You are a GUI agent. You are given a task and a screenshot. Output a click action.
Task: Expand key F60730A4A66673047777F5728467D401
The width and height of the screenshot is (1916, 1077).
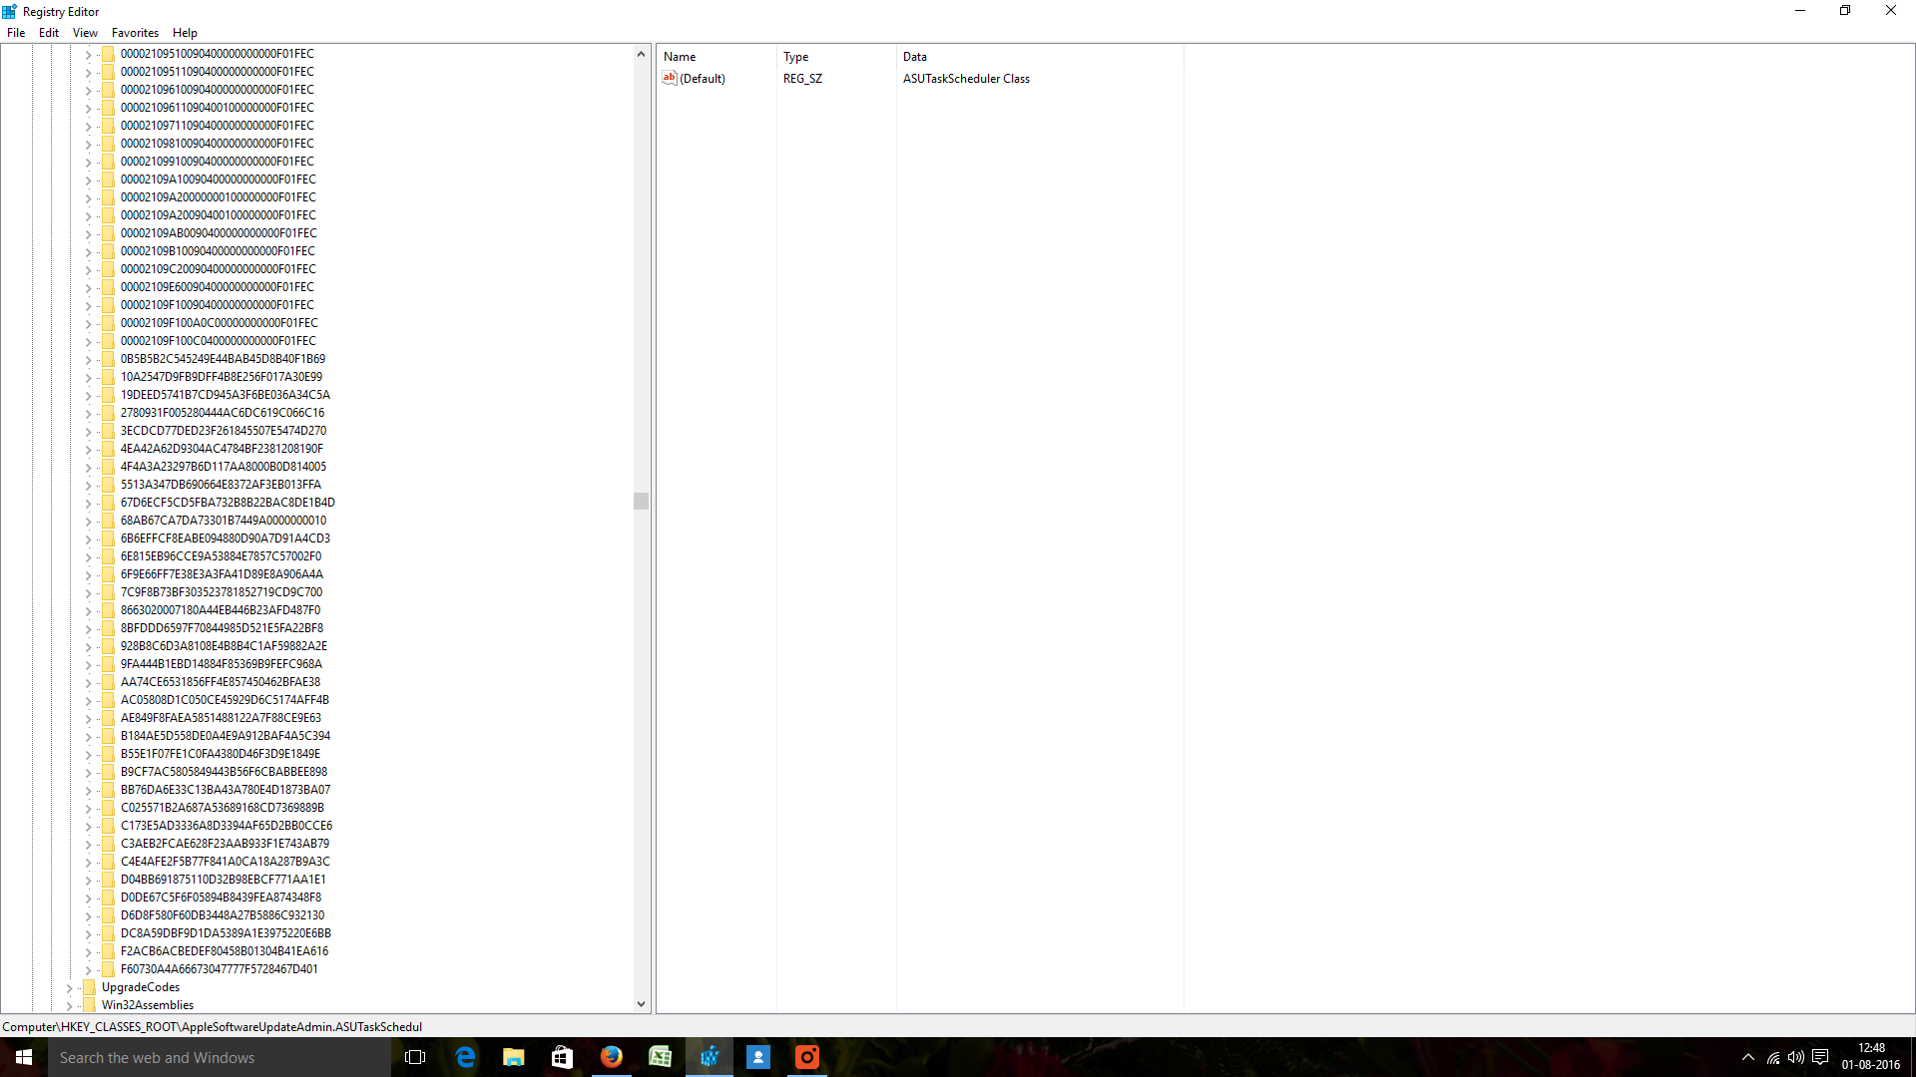point(88,969)
